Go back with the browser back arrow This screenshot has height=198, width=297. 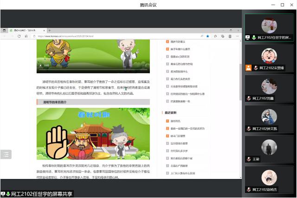(5, 36)
